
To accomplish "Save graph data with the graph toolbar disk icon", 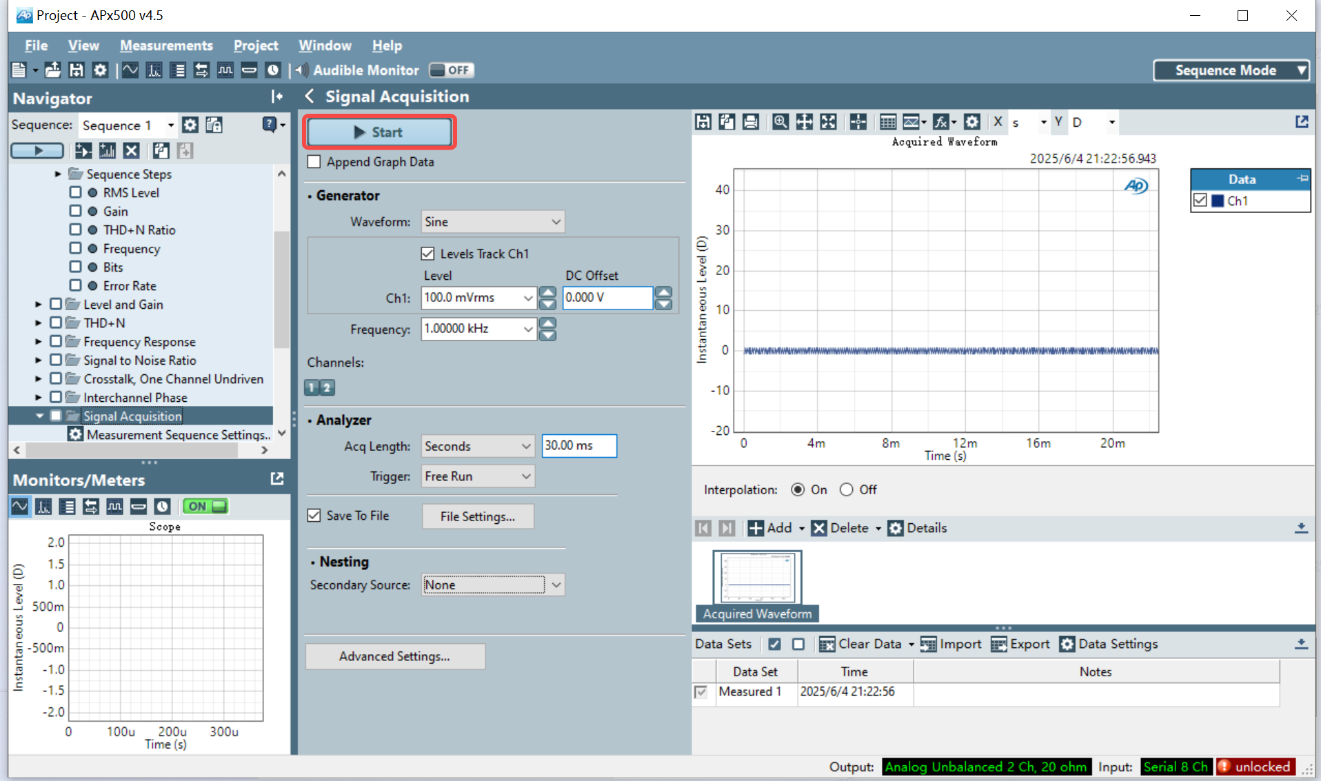I will pos(703,122).
